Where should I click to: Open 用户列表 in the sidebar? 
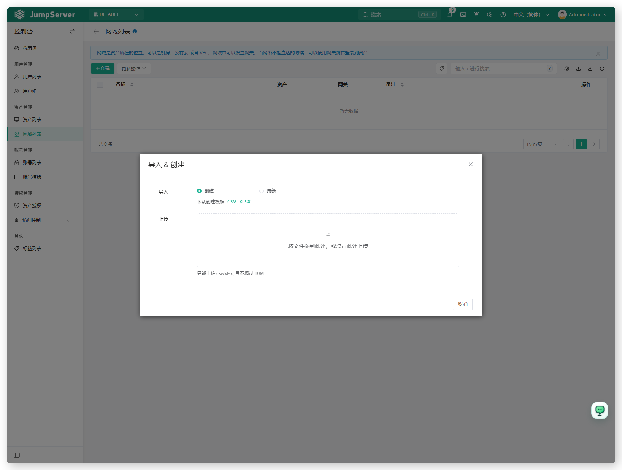[x=45, y=77]
